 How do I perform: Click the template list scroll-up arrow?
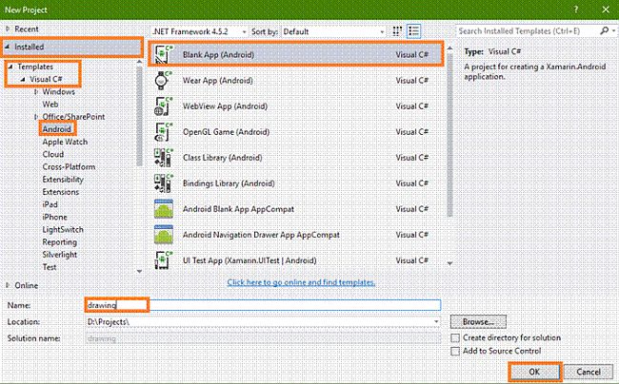(449, 48)
